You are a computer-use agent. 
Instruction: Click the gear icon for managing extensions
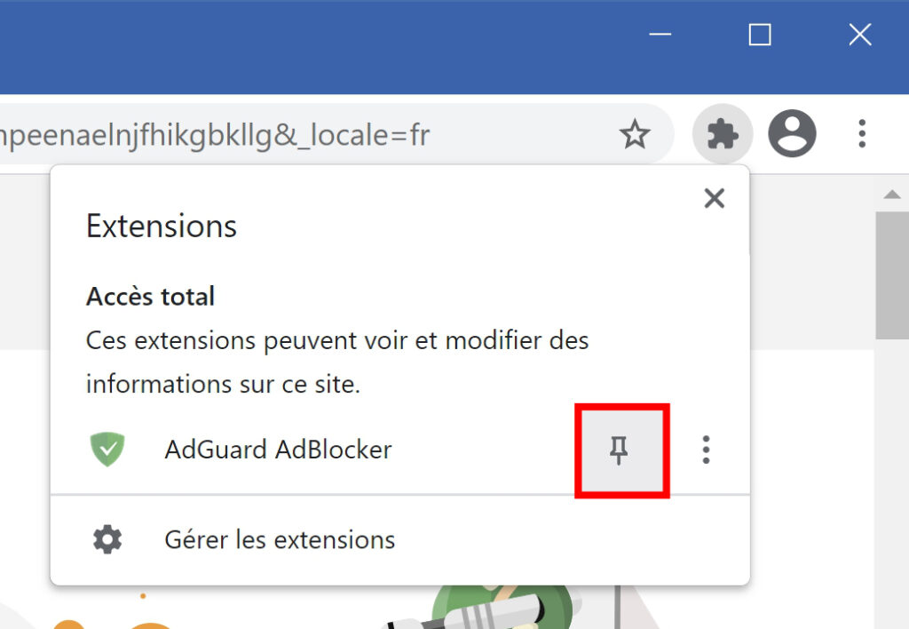pyautogui.click(x=107, y=539)
